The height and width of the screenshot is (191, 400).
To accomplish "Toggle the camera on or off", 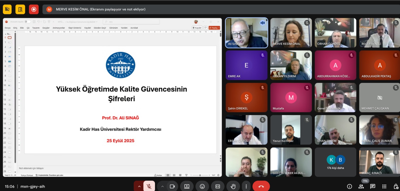I will [x=172, y=186].
